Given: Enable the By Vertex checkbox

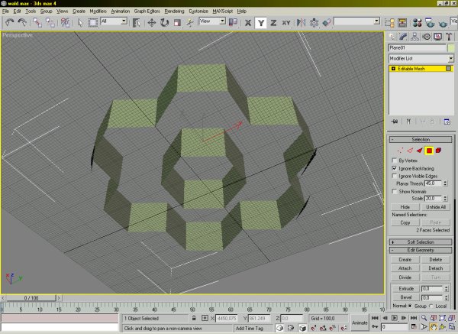Looking at the screenshot, I should [x=394, y=161].
